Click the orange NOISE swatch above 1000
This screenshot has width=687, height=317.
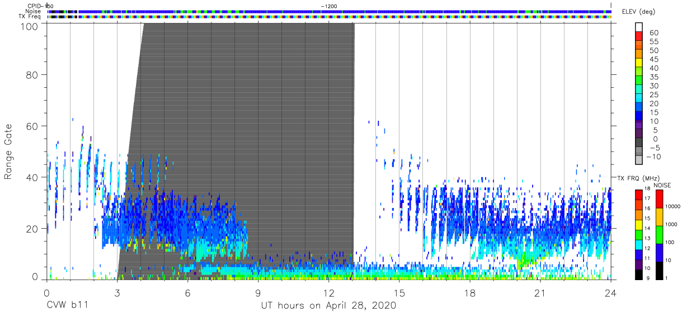click(658, 216)
